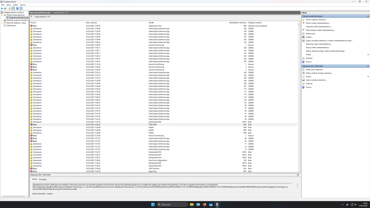
Task: Click the filter funnel icon above the event list
Action: pyautogui.click(x=31, y=17)
